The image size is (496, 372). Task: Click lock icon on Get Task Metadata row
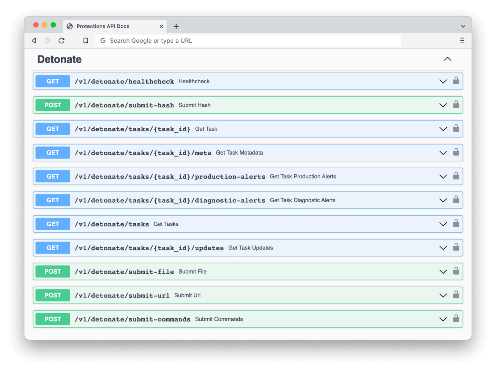[456, 152]
